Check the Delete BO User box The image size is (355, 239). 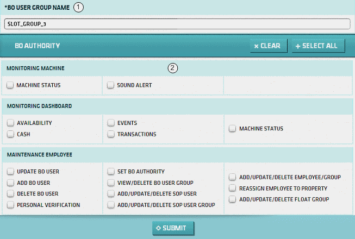[x=10, y=193]
